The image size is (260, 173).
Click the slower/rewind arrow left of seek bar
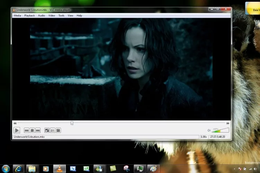click(15, 123)
